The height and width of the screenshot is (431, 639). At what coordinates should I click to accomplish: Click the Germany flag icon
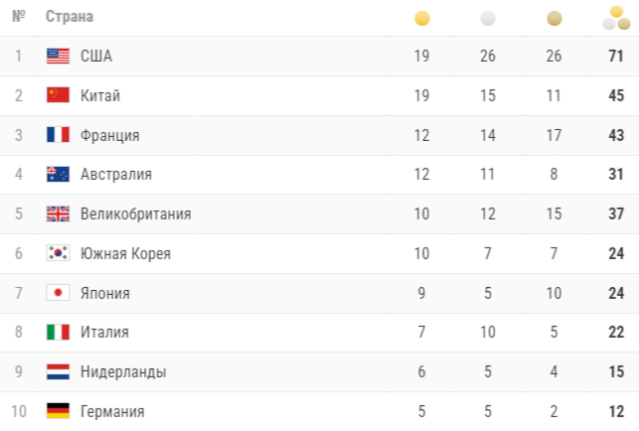pyautogui.click(x=58, y=410)
